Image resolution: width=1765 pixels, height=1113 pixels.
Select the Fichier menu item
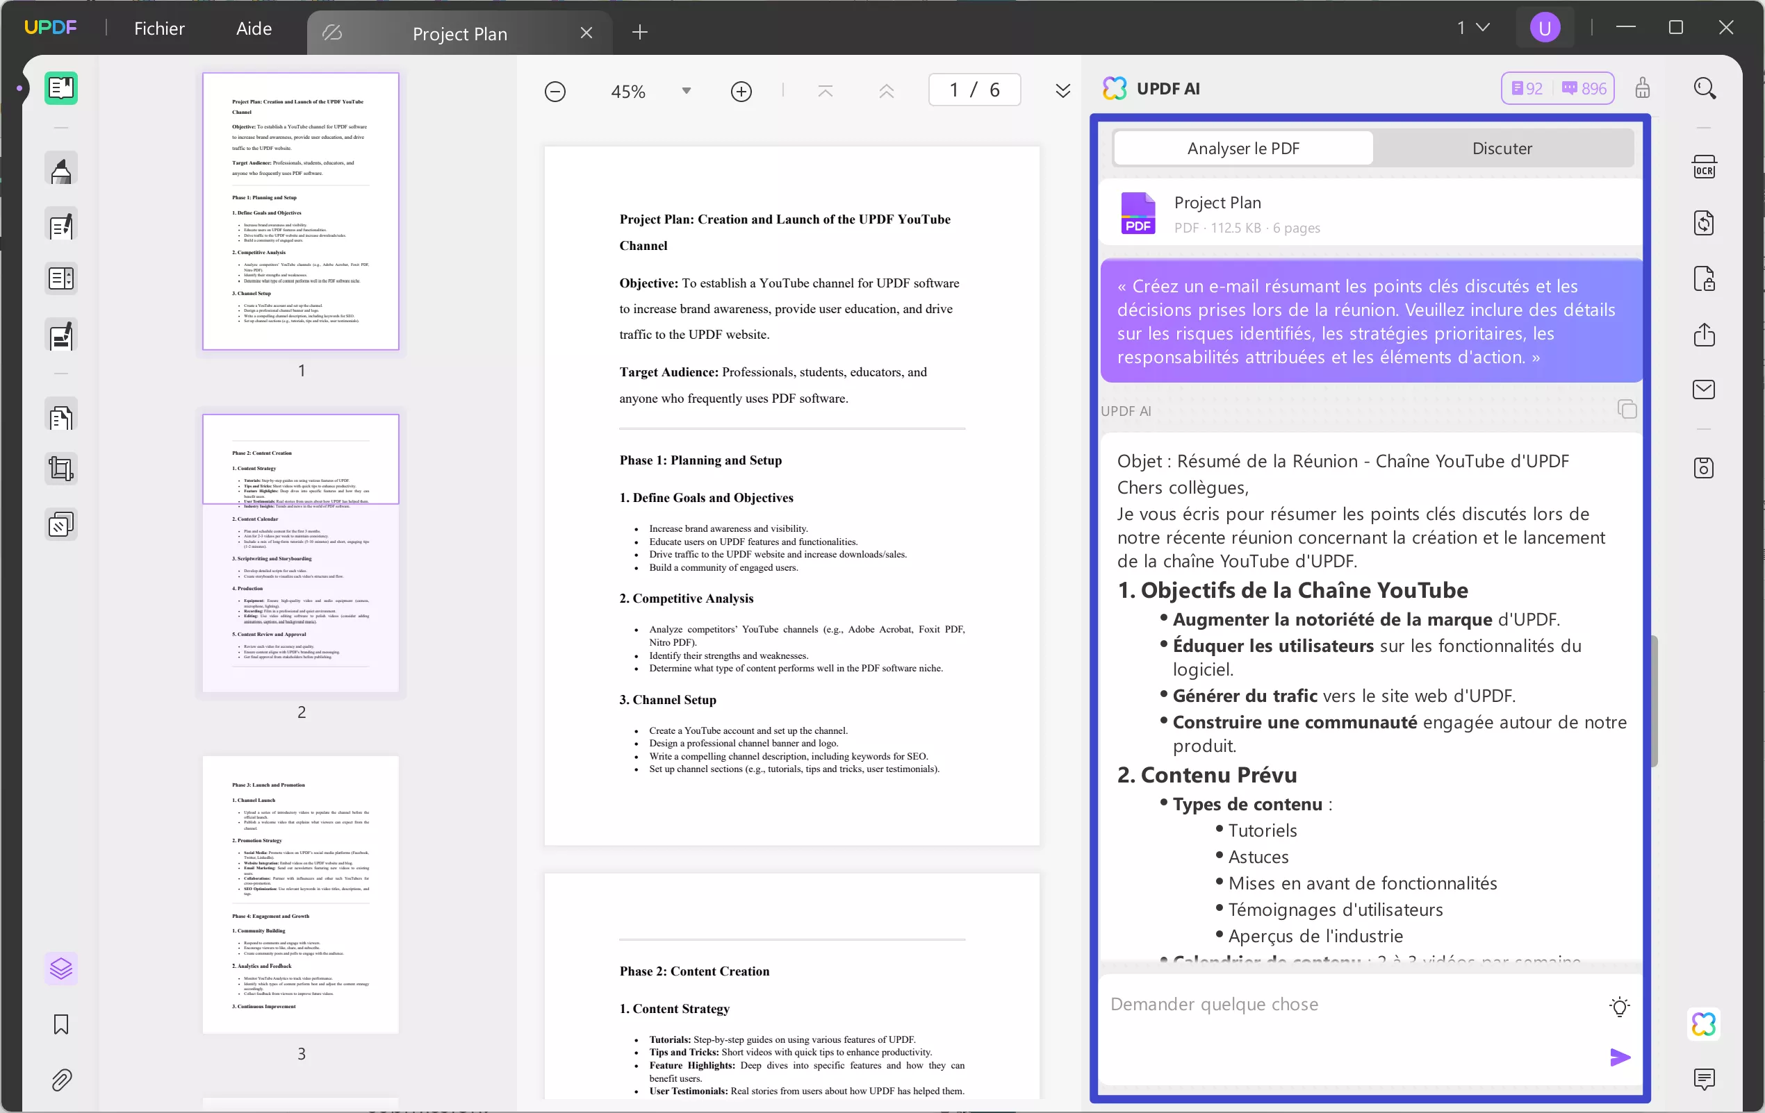tap(159, 28)
